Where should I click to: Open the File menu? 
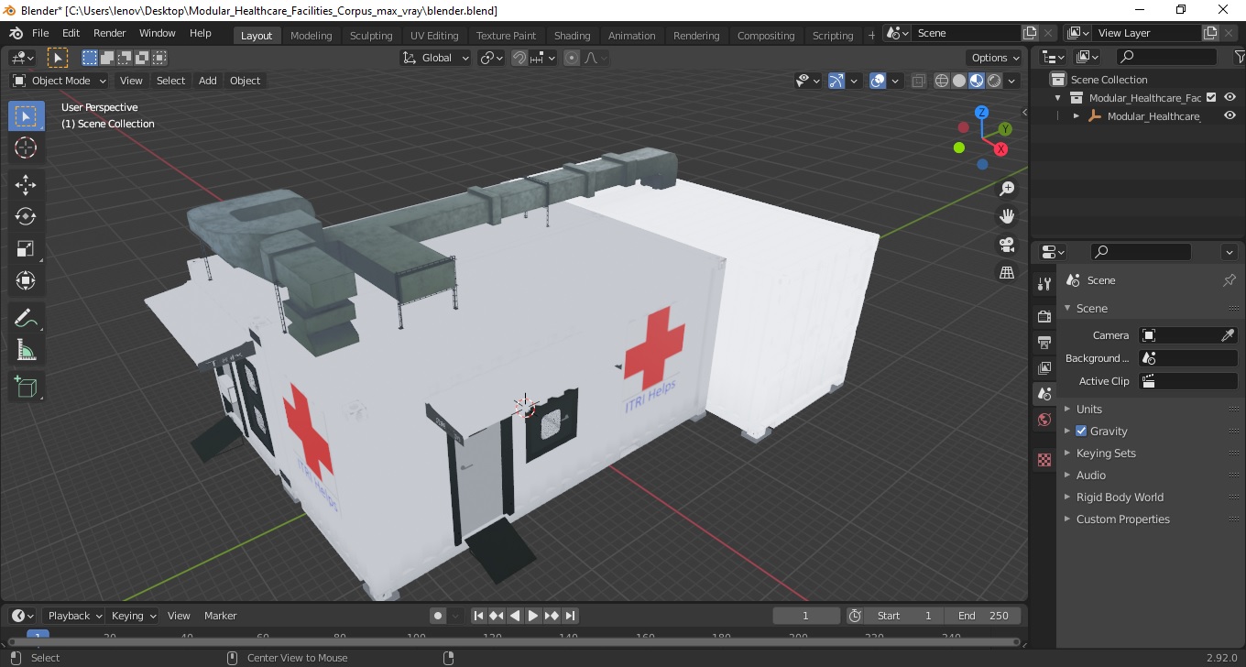40,33
